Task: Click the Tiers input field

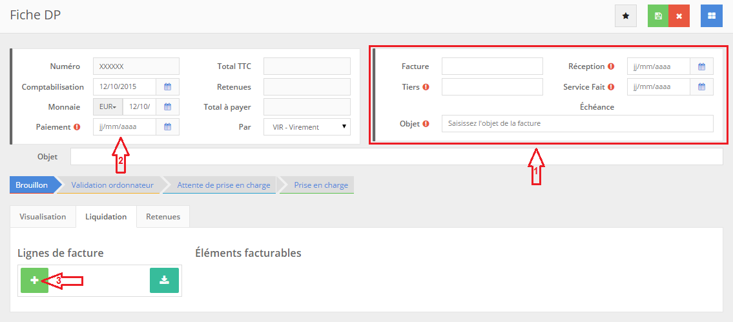Action: tap(492, 86)
